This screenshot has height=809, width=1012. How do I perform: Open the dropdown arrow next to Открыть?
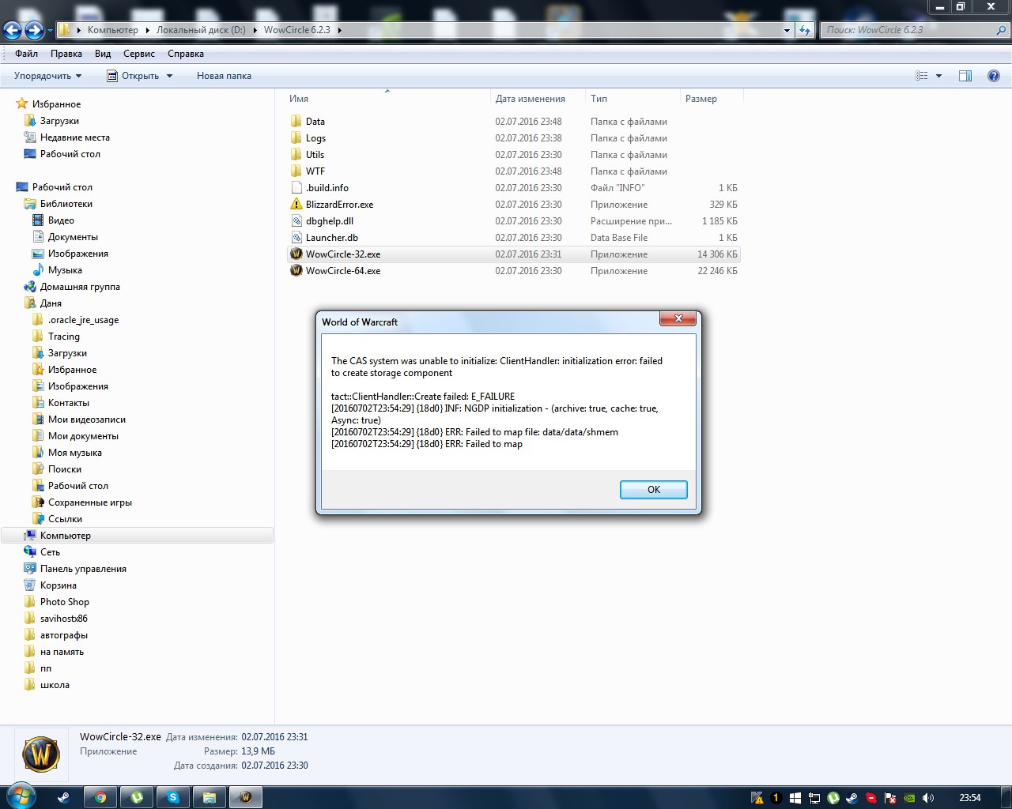click(x=169, y=76)
